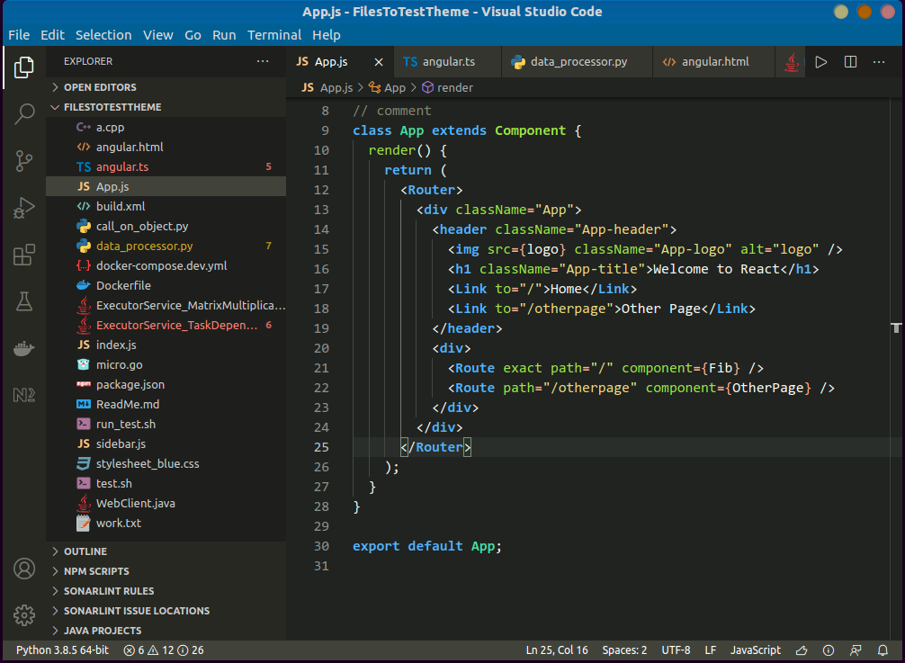This screenshot has width=905, height=663.
Task: Change Python 3.8.5 64-bit interpreter
Action: pyautogui.click(x=62, y=650)
